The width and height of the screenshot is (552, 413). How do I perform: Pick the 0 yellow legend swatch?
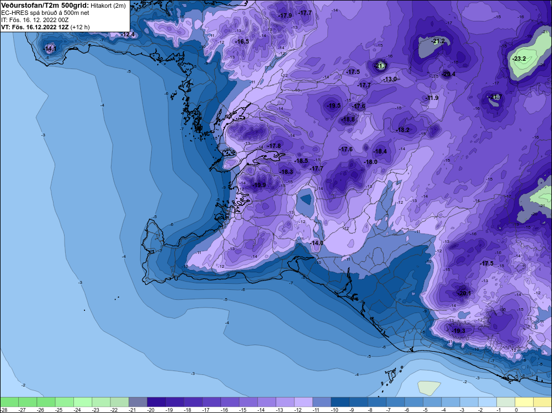pyautogui.click(x=524, y=402)
